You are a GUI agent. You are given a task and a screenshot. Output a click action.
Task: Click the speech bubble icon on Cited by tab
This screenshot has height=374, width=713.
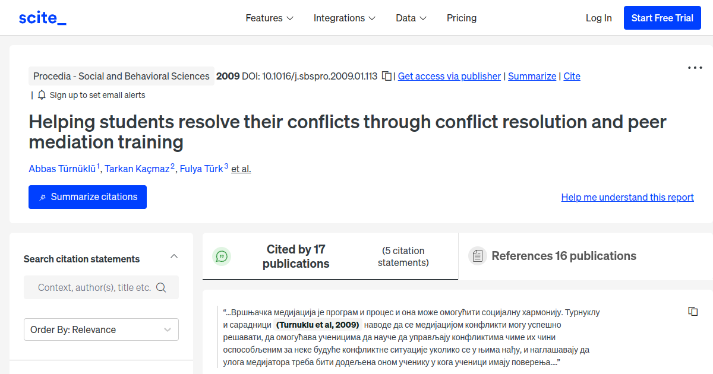coord(222,256)
